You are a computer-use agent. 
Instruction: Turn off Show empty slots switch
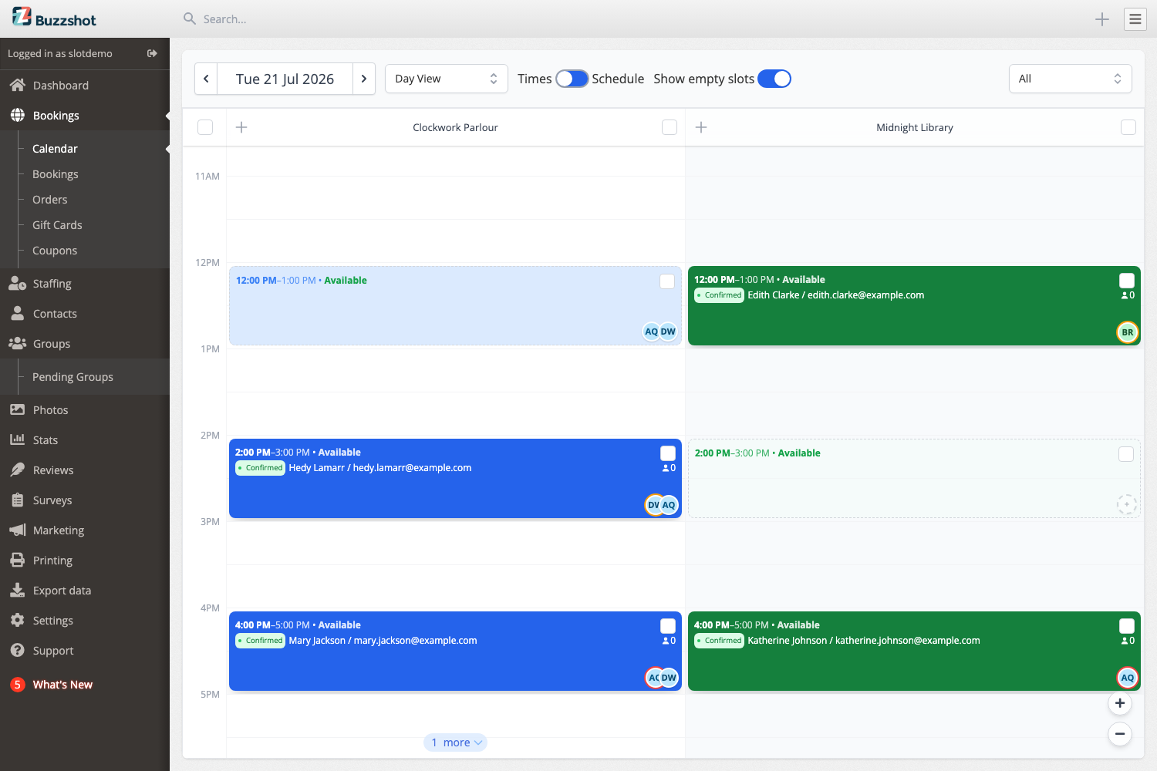[774, 79]
